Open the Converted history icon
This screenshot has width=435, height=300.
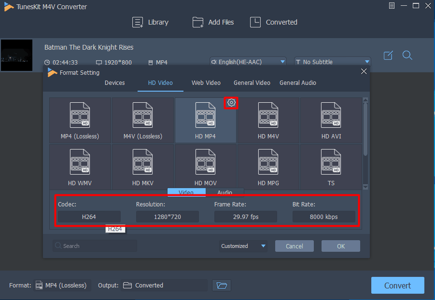pos(255,22)
